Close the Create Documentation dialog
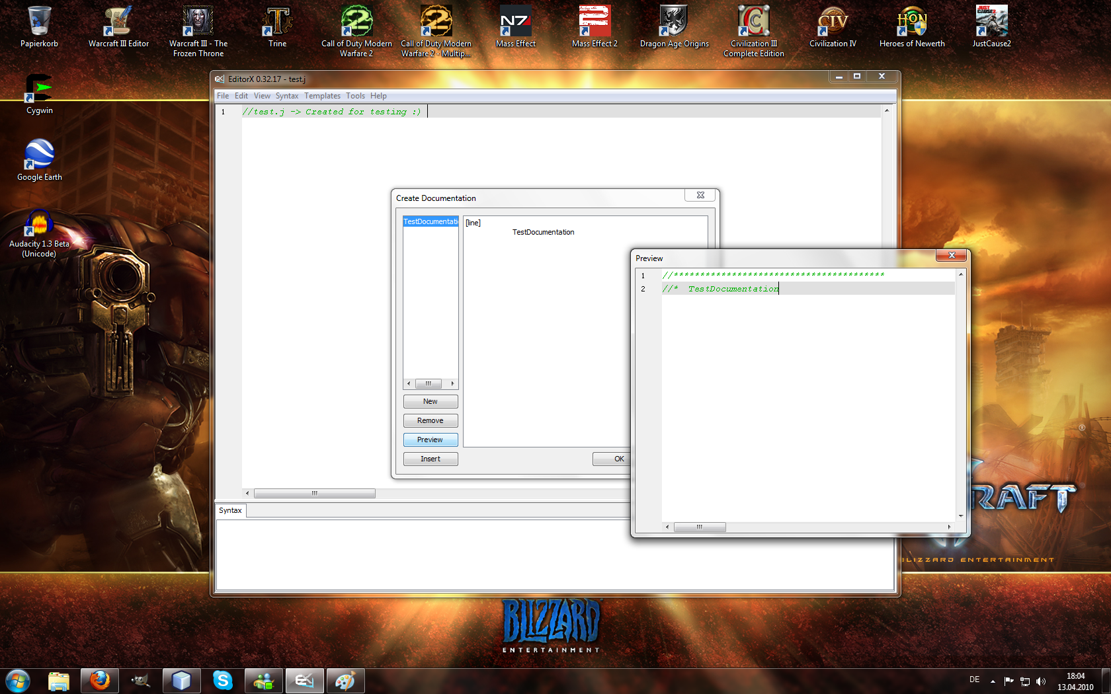The height and width of the screenshot is (694, 1111). coord(700,195)
